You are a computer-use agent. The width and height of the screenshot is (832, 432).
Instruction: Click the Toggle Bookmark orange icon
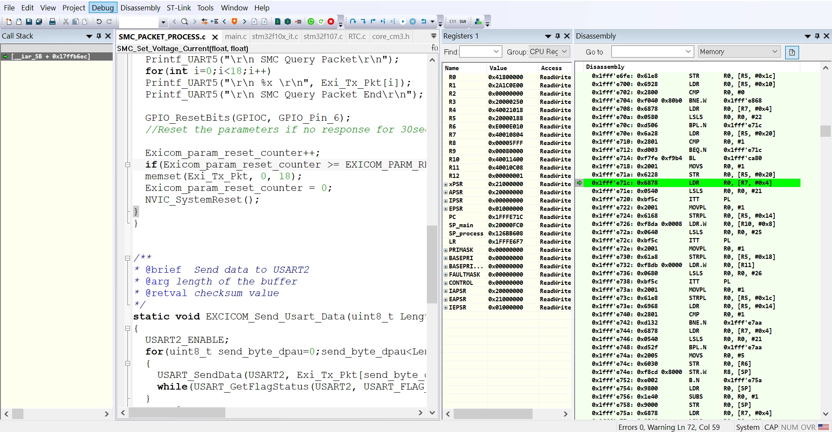(234, 22)
